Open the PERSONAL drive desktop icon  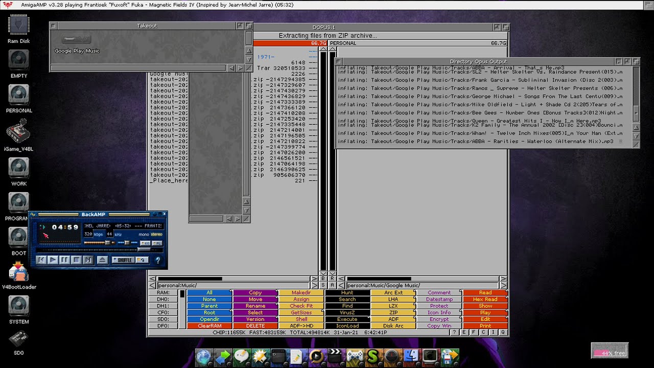(x=19, y=95)
